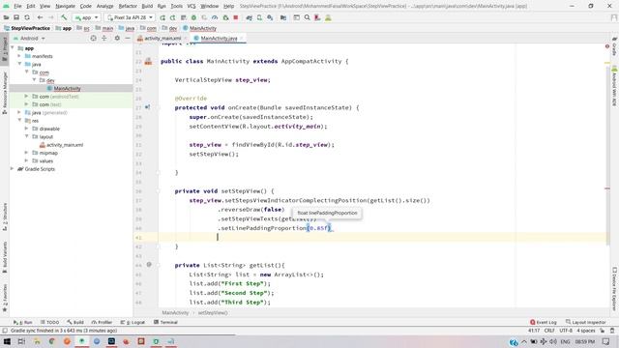The height and width of the screenshot is (348, 619).
Task: Expand Gradle Scripts node
Action: [13, 169]
